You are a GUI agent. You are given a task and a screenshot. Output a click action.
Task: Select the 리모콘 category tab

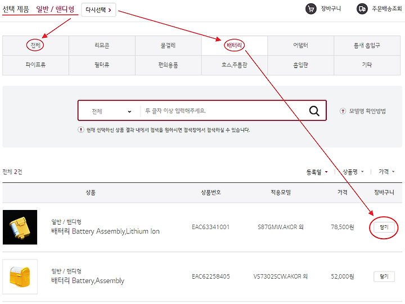(102, 46)
